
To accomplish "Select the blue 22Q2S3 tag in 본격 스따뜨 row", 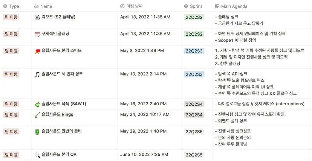I will 194,51.
